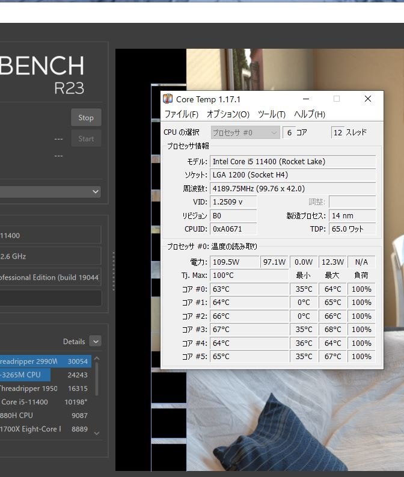Select the Threadripper 1950 16315 ranking row
The height and width of the screenshot is (477, 404).
click(x=46, y=389)
